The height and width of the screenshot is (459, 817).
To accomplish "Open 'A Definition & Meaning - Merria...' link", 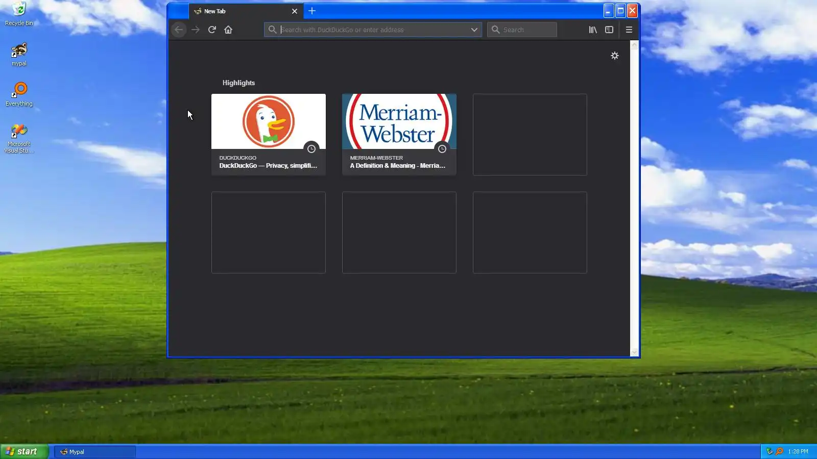I will 398,166.
